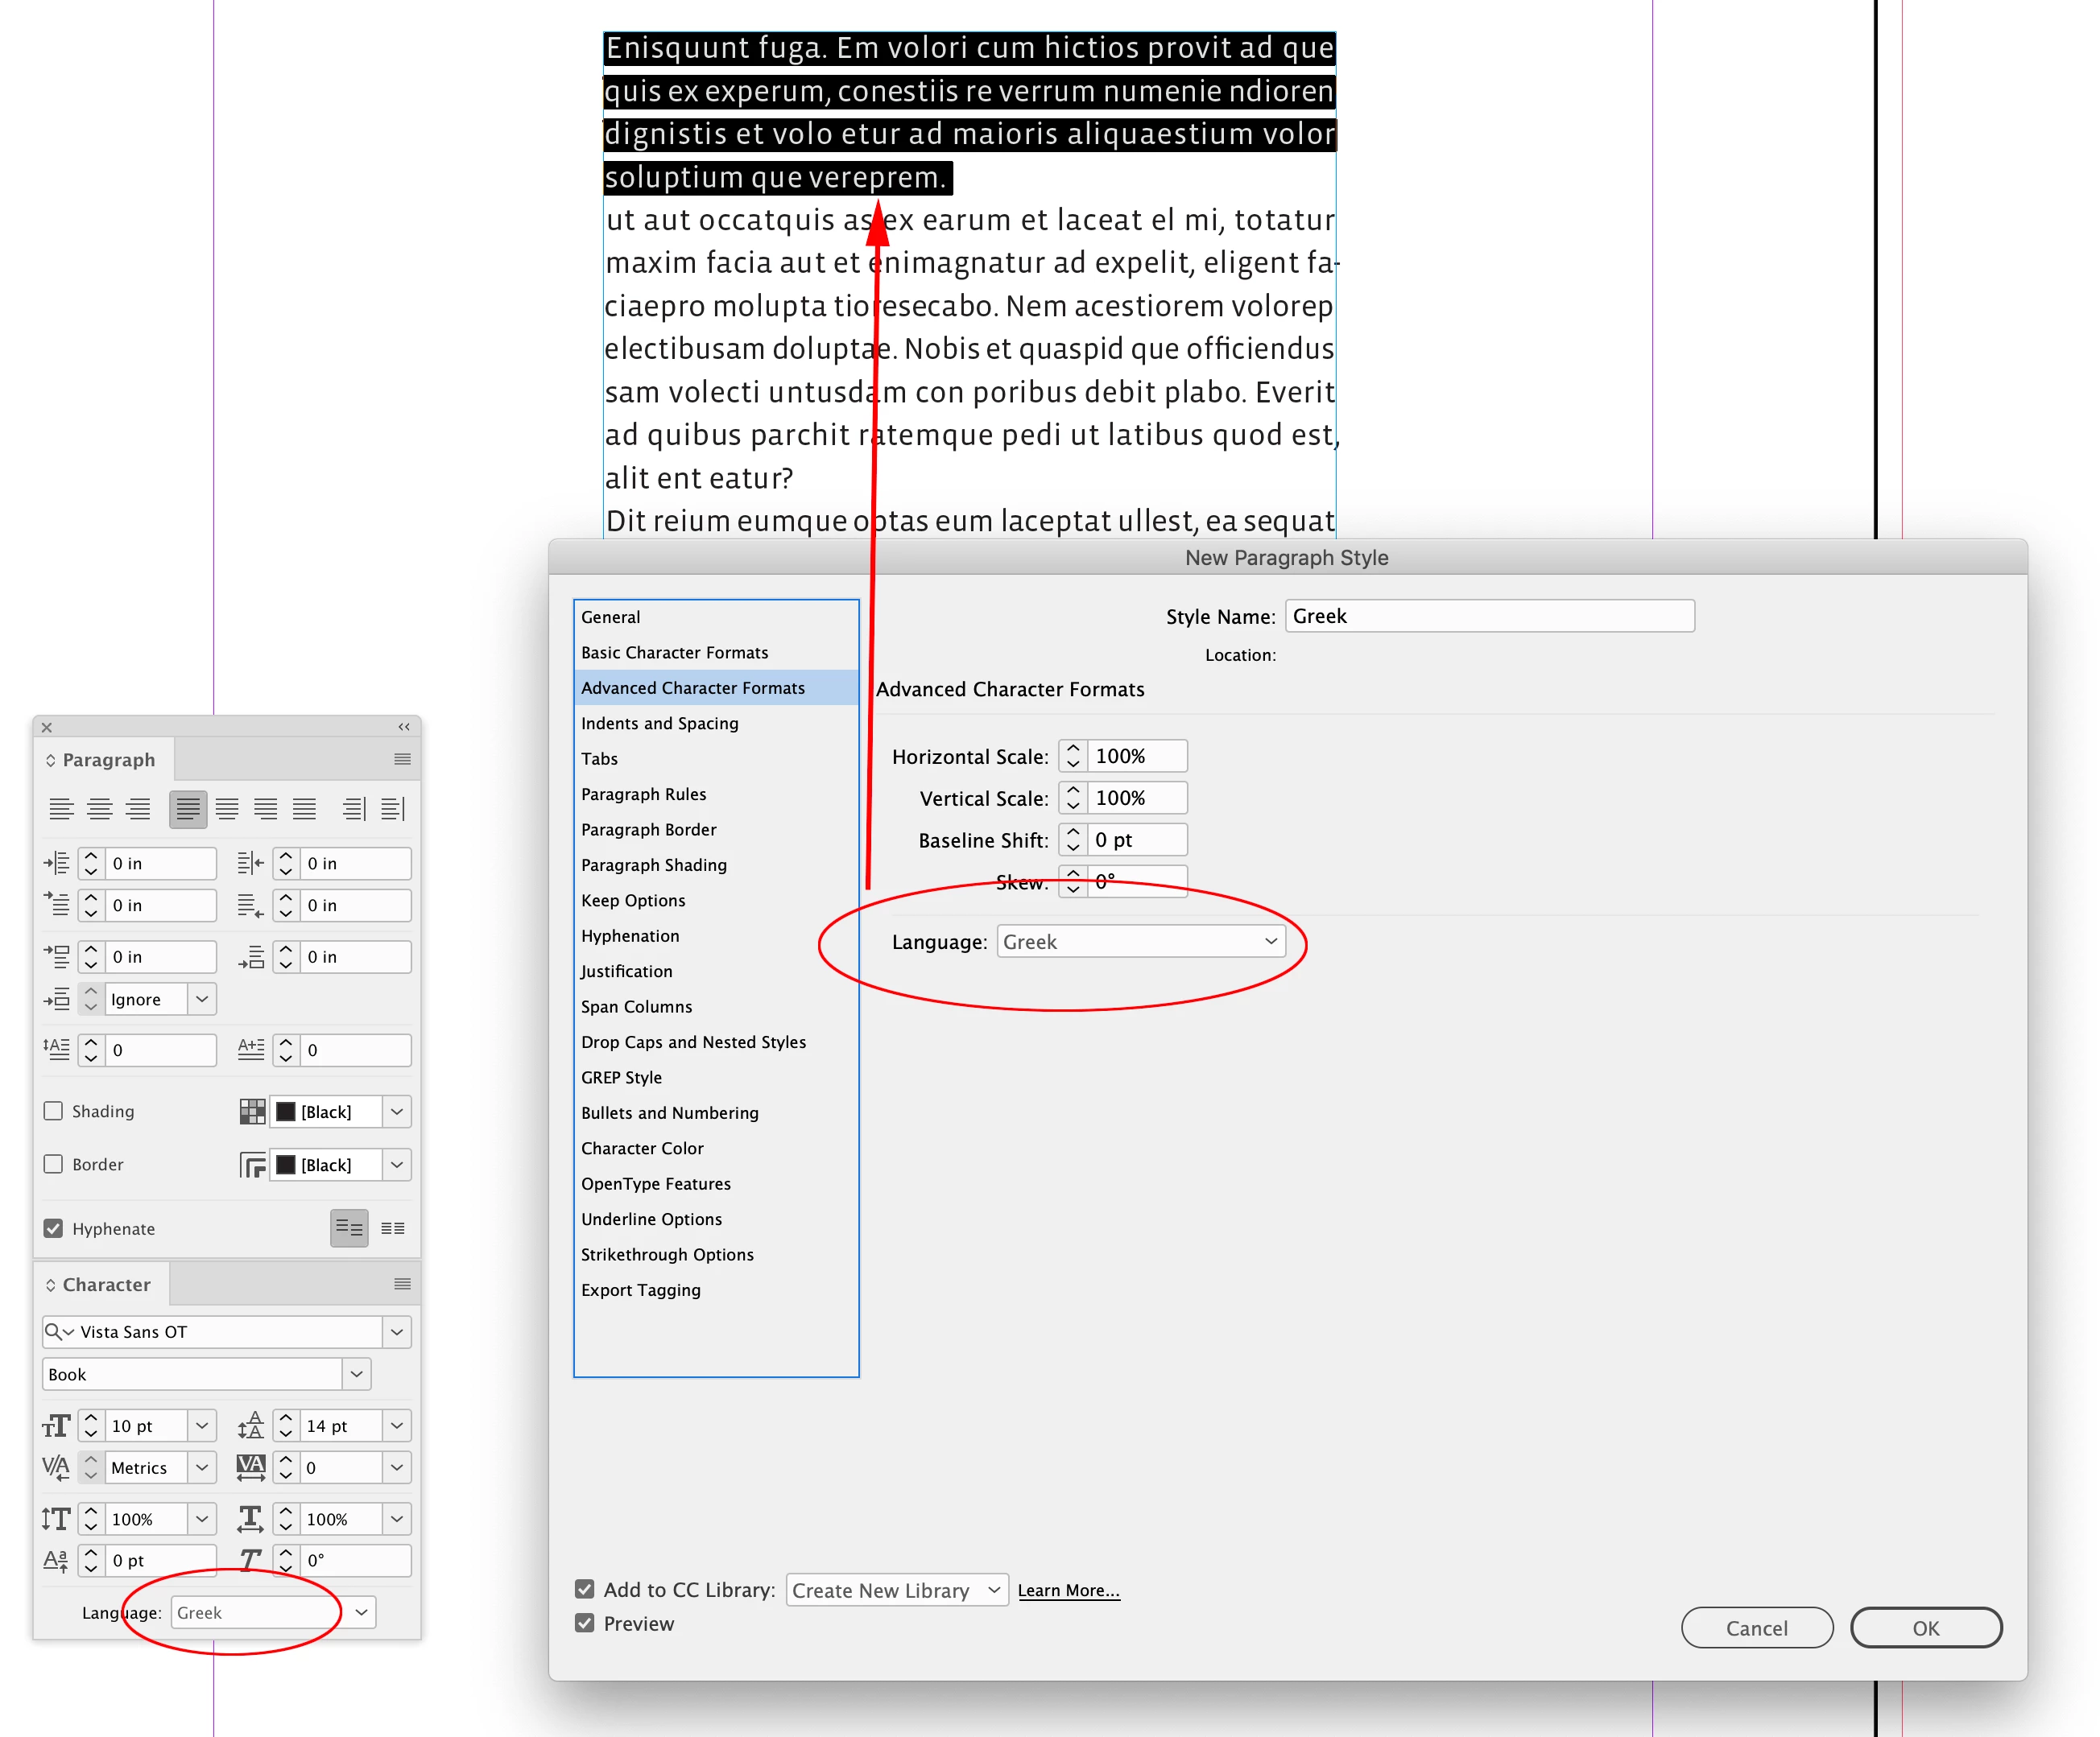The width and height of the screenshot is (2100, 1737).
Task: Click the Style Name text field
Action: click(x=1490, y=616)
